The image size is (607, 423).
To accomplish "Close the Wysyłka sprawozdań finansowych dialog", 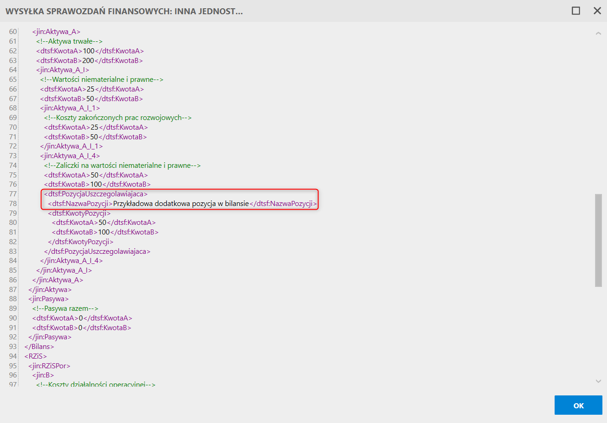I will tap(597, 11).
